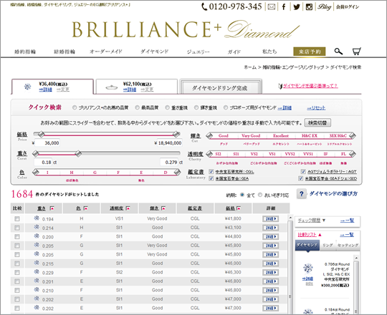Visit the Facebook page icon
This screenshot has height=315, width=387.
[x=284, y=6]
